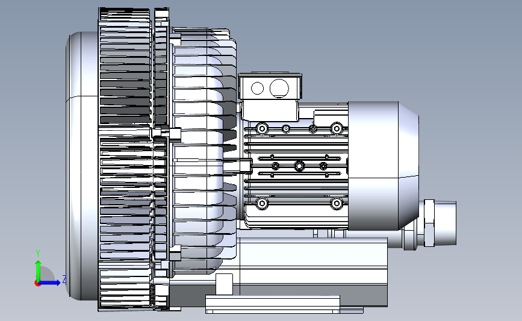Pick the flat mounting foot plate at the bottom
This screenshot has width=522, height=321.
coord(272,304)
